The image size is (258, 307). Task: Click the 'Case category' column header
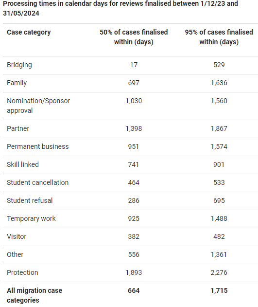coord(29,32)
